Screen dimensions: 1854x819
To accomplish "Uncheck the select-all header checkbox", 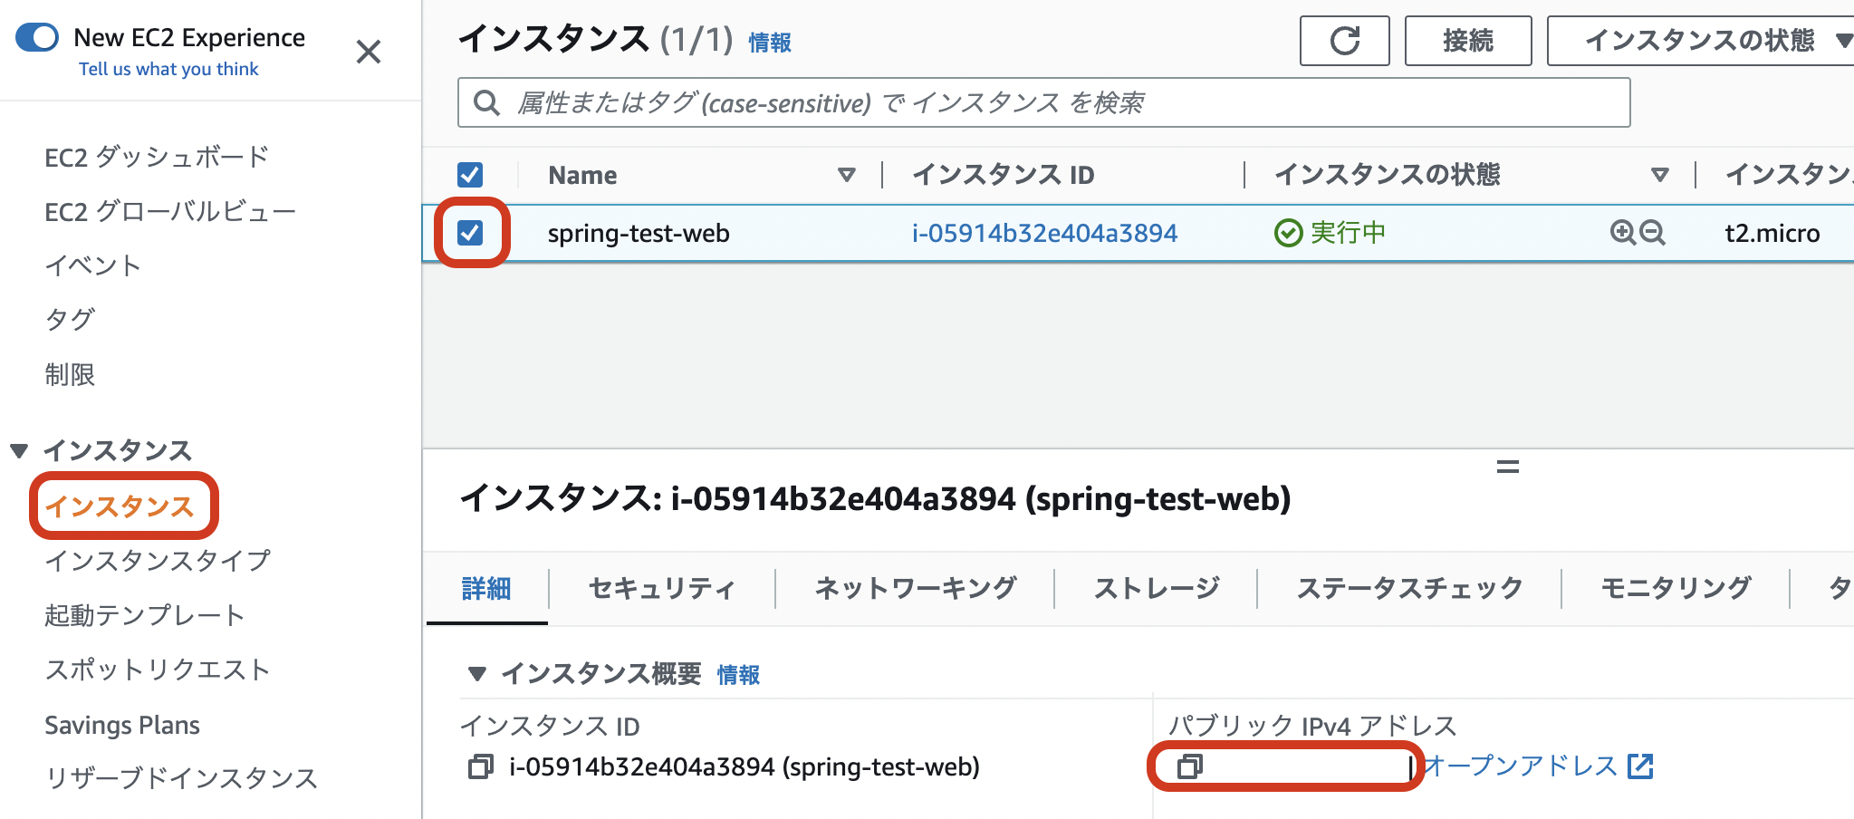I will coord(470,174).
